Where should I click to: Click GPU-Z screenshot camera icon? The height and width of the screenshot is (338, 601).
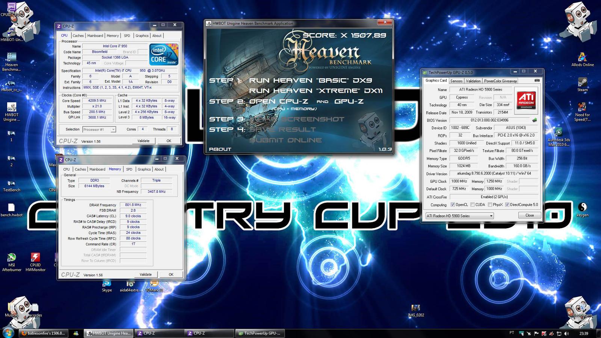pyautogui.click(x=537, y=80)
